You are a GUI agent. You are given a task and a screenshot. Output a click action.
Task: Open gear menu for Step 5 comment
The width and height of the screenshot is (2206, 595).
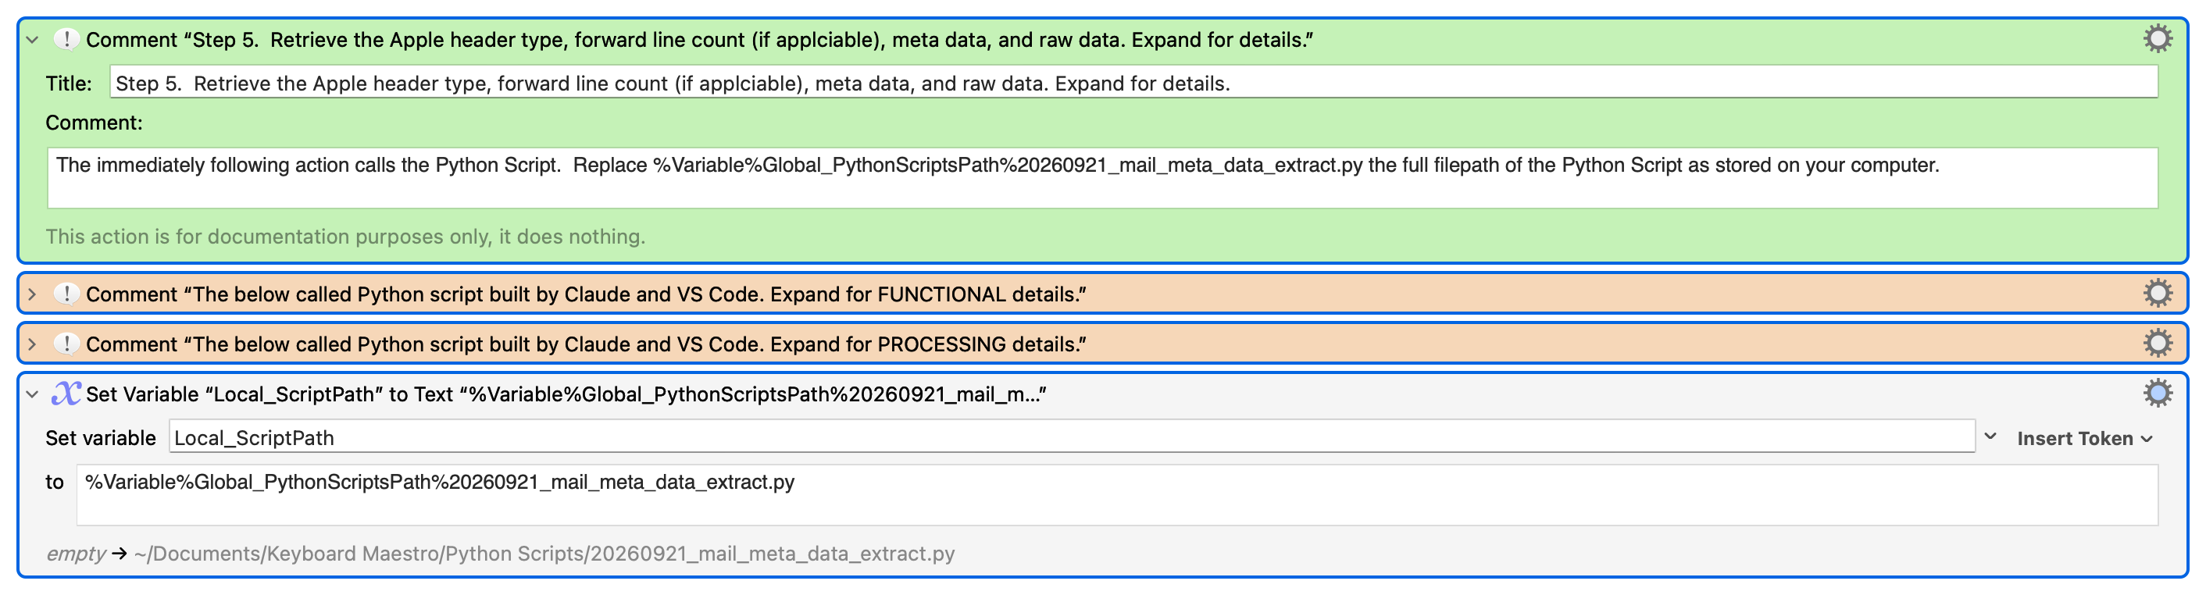tap(2158, 38)
